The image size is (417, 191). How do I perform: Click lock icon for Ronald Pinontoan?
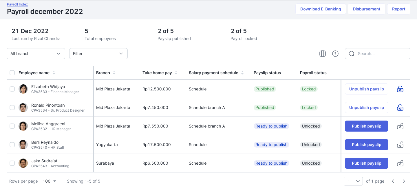[400, 108]
